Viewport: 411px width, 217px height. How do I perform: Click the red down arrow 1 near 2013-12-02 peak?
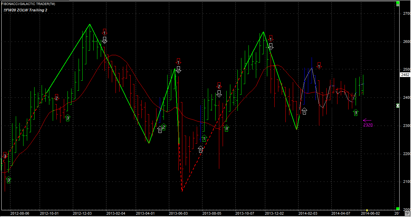271,39
